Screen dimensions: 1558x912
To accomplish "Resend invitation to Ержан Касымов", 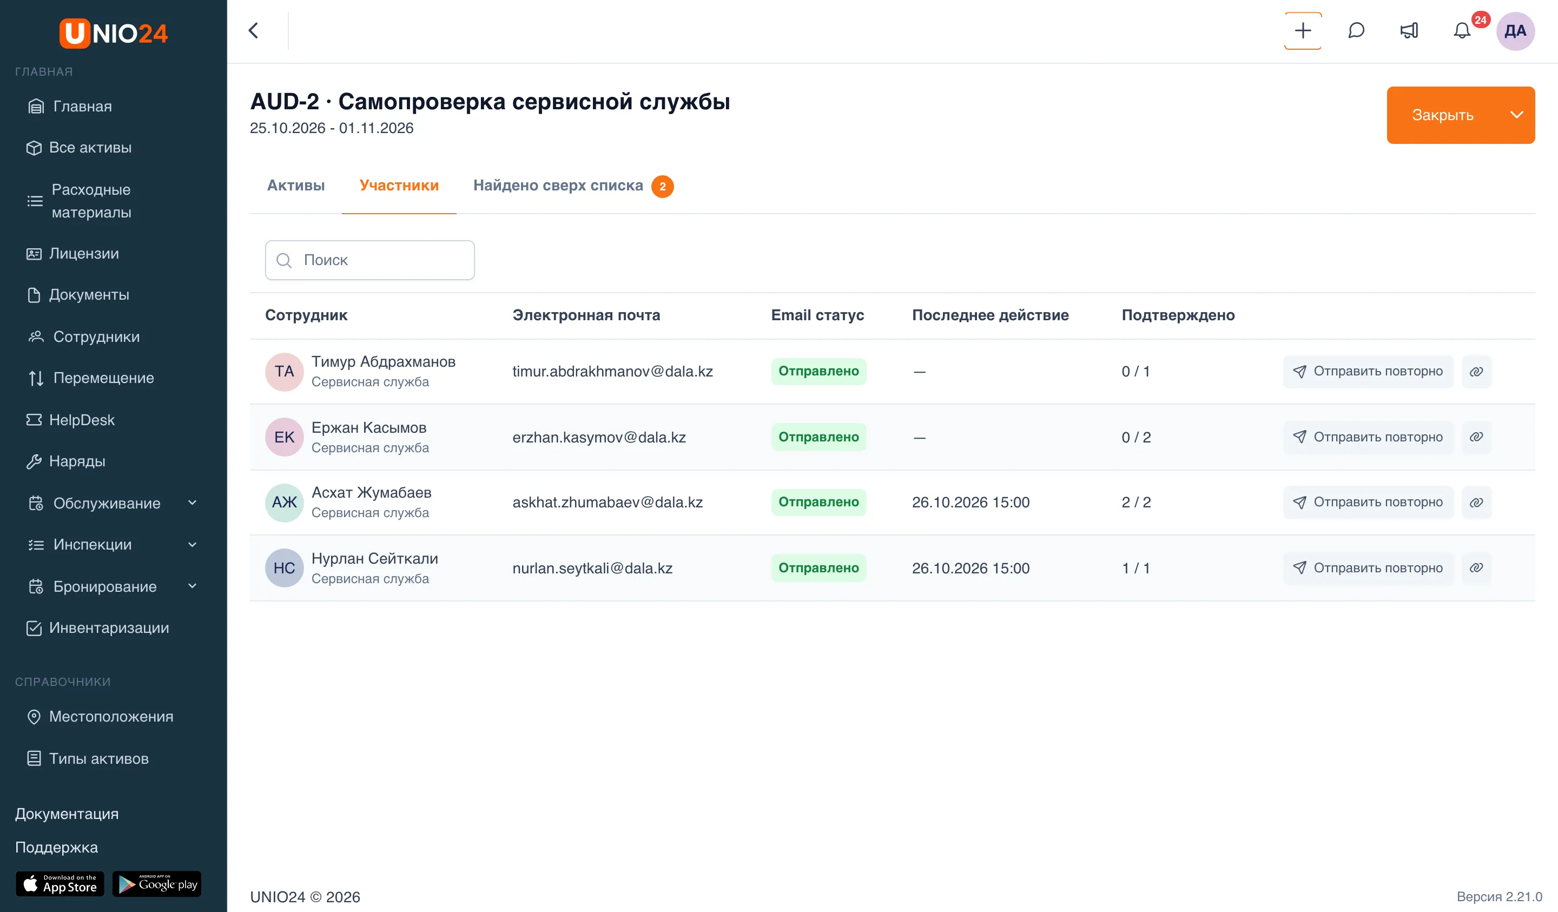I will tap(1368, 437).
